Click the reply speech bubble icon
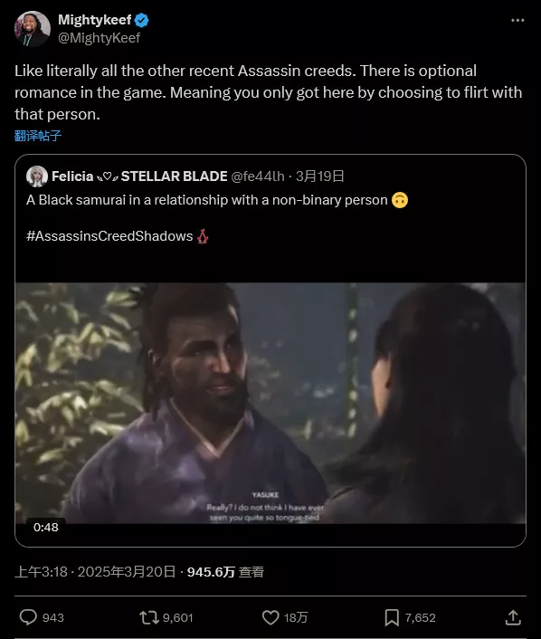The width and height of the screenshot is (541, 639). tap(28, 617)
